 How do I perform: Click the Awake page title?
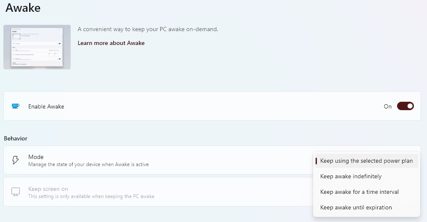(x=23, y=8)
